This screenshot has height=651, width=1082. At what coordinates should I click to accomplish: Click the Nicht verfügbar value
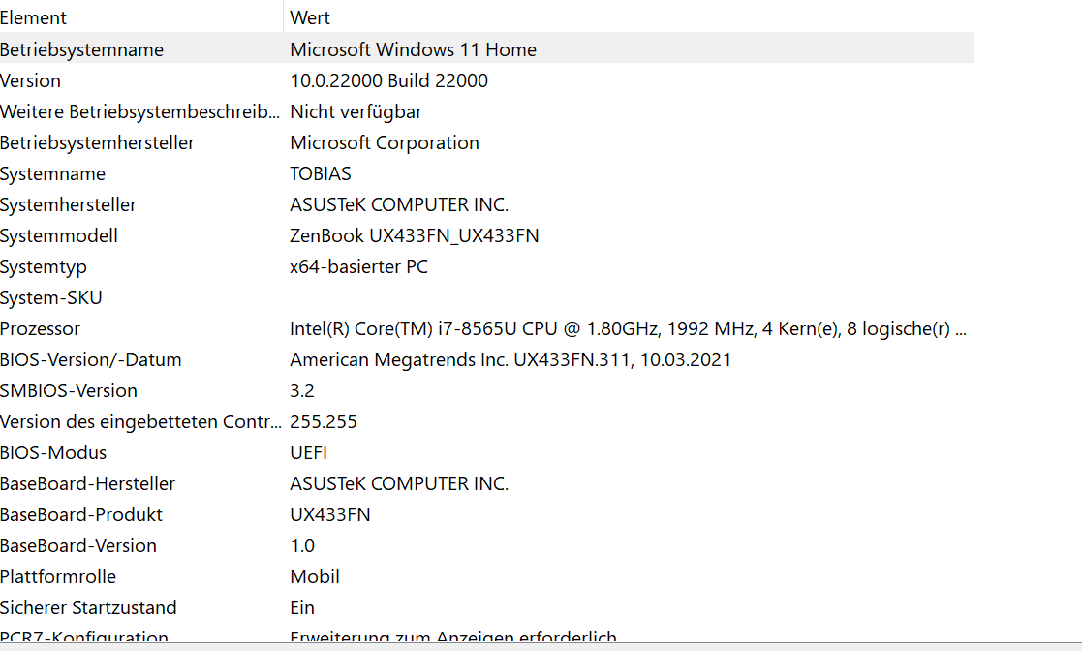(356, 111)
